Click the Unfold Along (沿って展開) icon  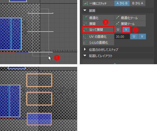[85, 30]
